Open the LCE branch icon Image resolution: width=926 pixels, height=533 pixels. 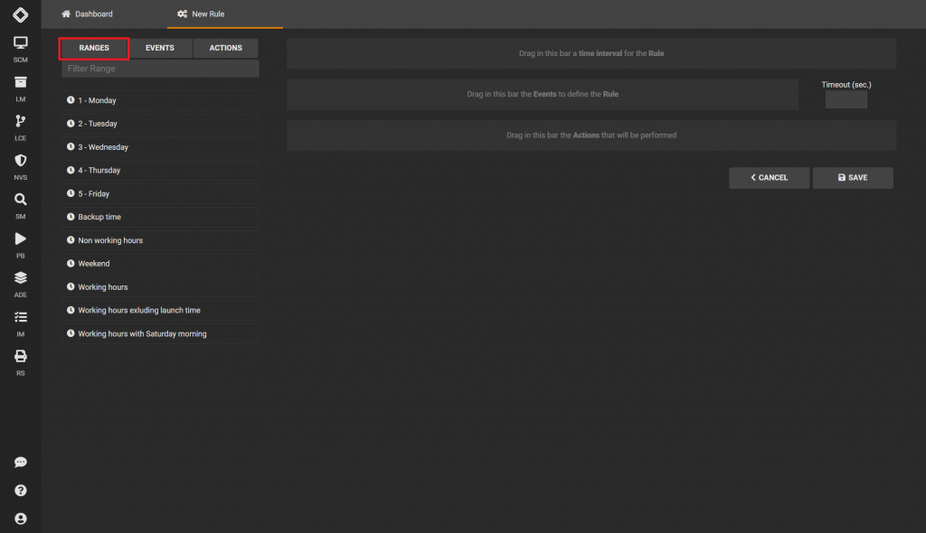(20, 121)
